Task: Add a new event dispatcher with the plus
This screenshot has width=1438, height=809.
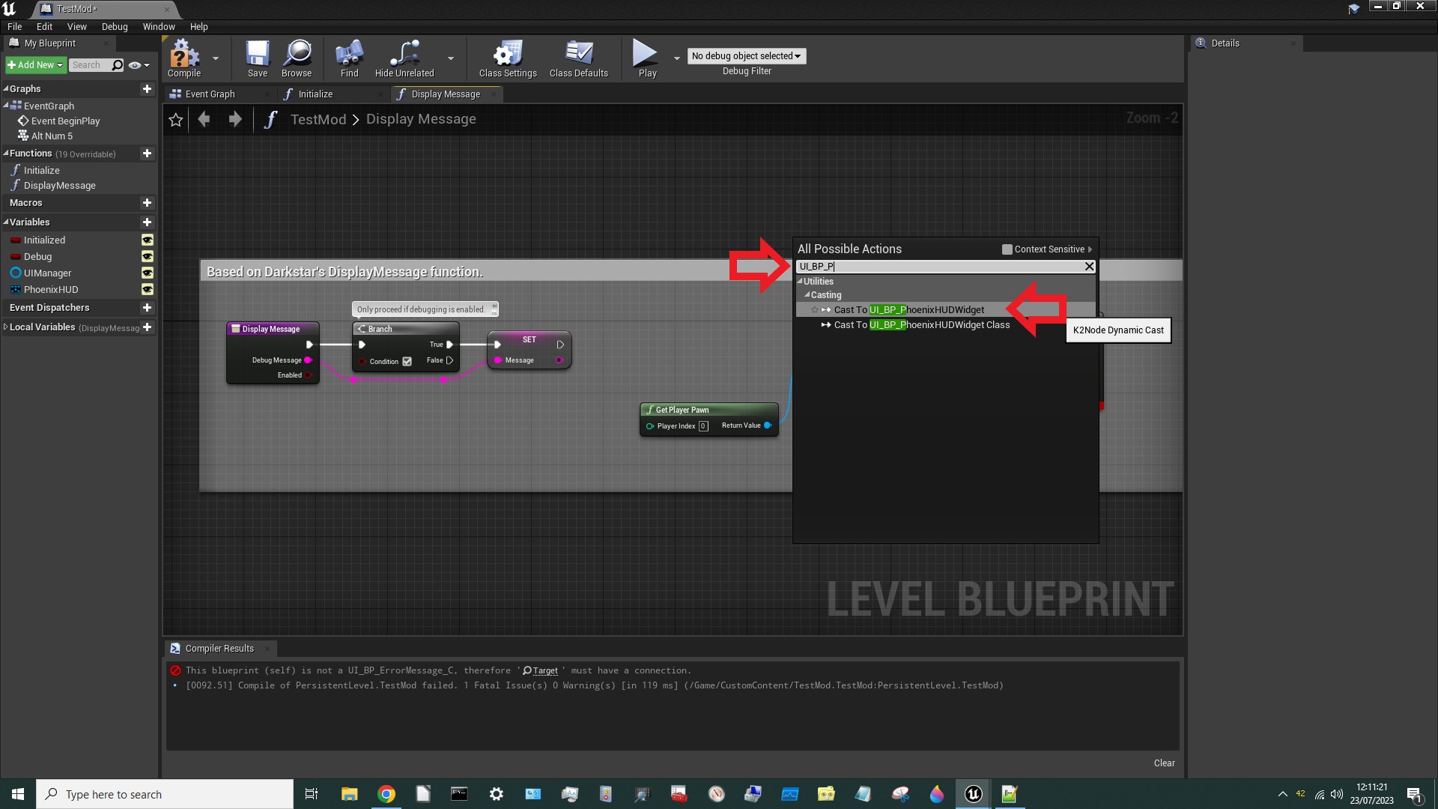Action: 147,307
